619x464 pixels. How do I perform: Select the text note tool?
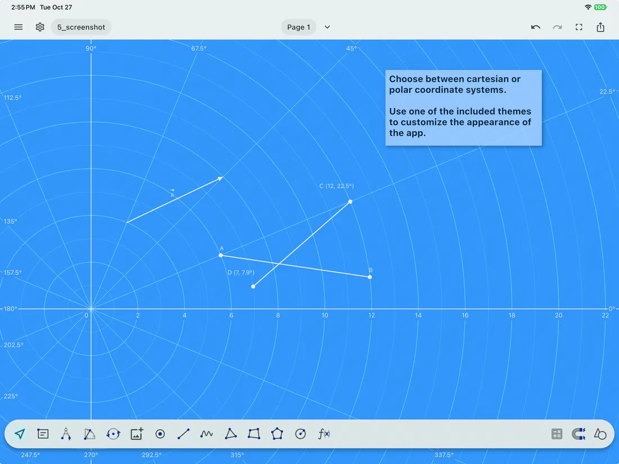coord(43,434)
